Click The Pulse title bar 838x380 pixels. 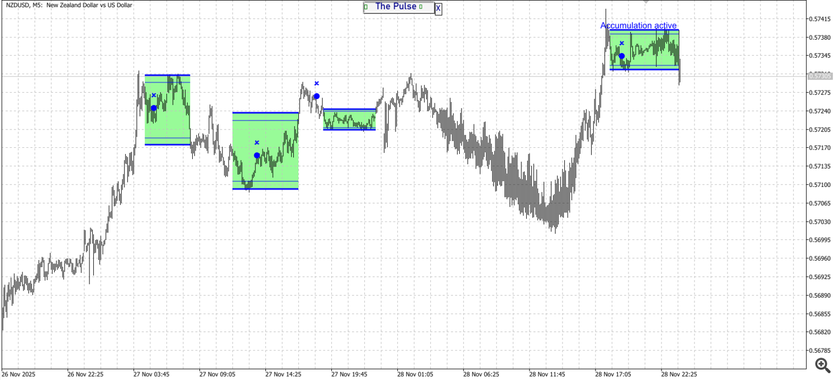click(x=397, y=7)
